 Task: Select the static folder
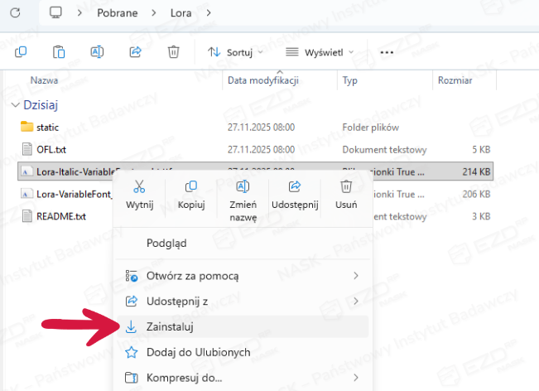tap(47, 128)
